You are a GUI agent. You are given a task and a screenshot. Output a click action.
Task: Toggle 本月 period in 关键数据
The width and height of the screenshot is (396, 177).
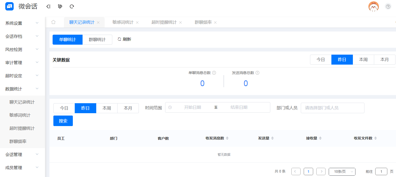(x=384, y=60)
